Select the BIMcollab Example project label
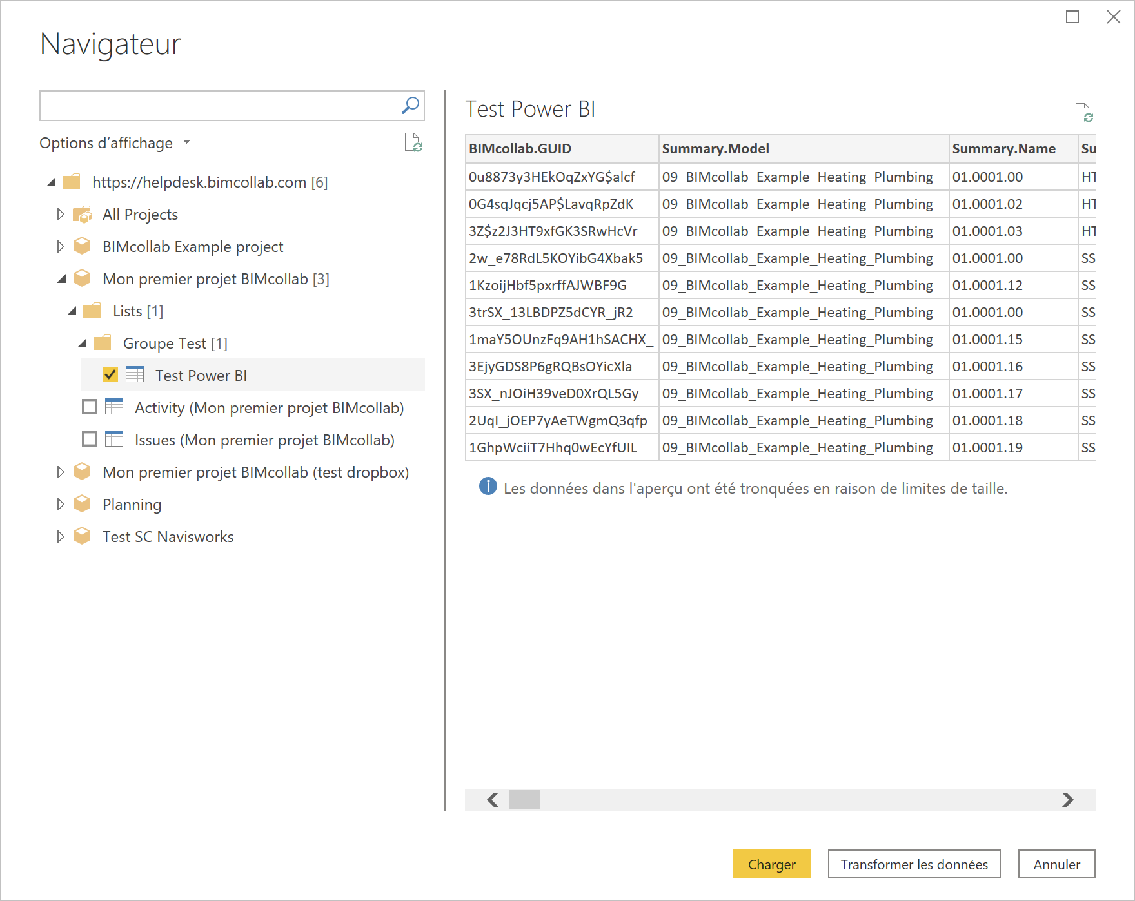The height and width of the screenshot is (901, 1135). pyautogui.click(x=193, y=247)
